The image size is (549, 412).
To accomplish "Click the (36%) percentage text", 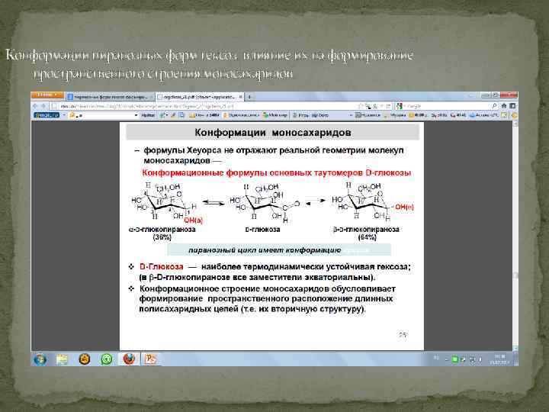I will (x=162, y=238).
